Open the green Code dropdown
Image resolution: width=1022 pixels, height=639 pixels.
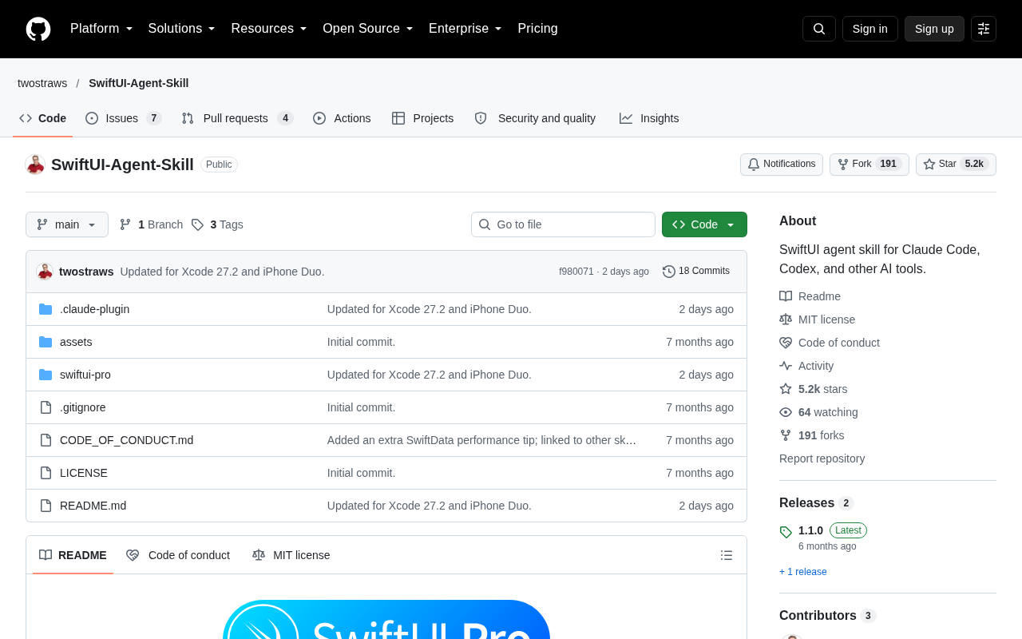[704, 224]
